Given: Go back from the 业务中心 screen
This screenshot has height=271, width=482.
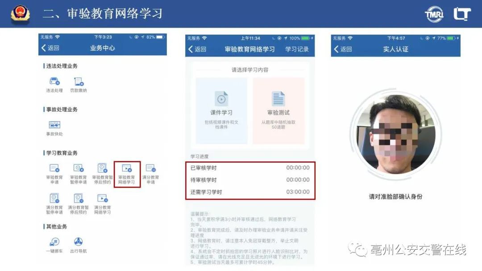Looking at the screenshot, I should tap(50, 48).
